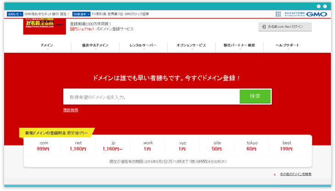Click the ドメインは誰でも早い者勝ちです headline
The height and width of the screenshot is (191, 335).
click(167, 78)
